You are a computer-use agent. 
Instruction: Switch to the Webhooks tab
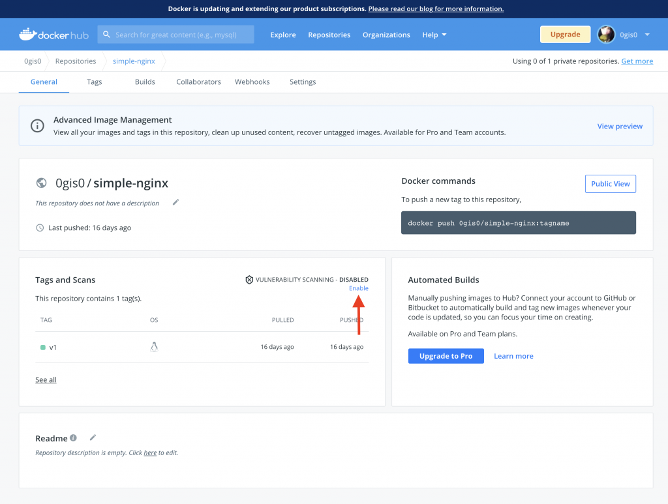coord(252,82)
